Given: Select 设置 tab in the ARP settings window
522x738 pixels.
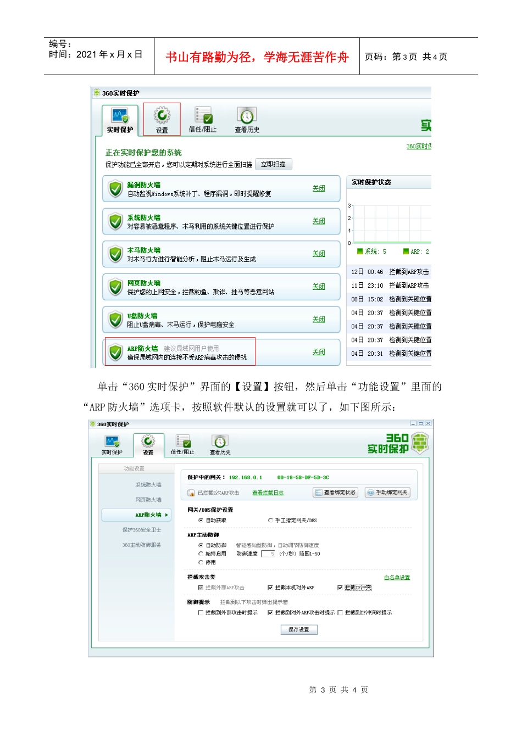Looking at the screenshot, I should (148, 445).
